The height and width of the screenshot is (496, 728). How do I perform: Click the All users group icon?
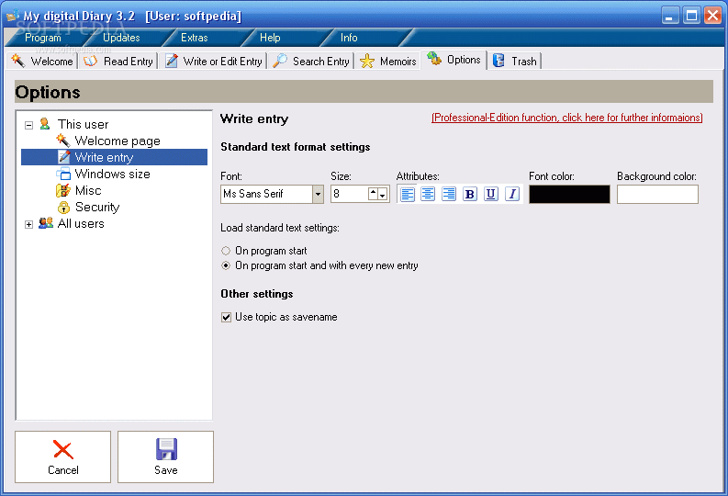tap(46, 223)
